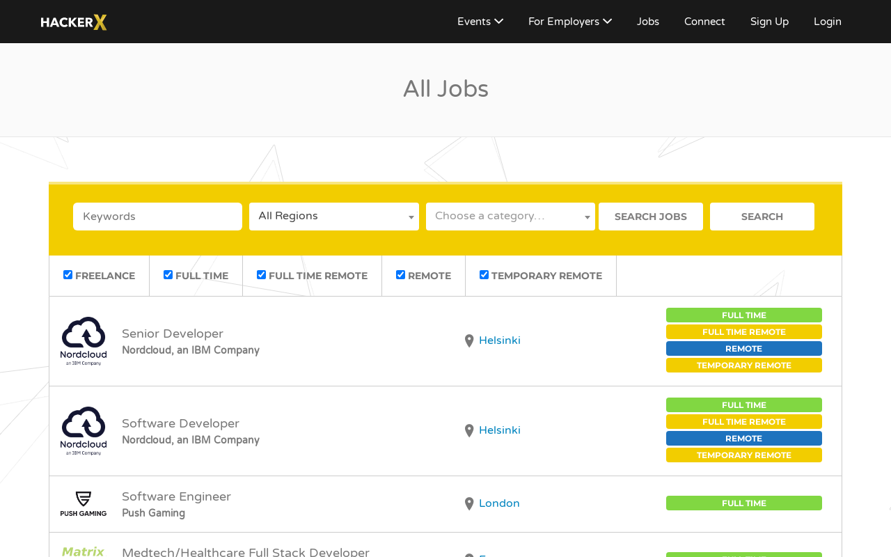This screenshot has height=557, width=891.
Task: Open the Software Engineer job listing
Action: point(176,496)
